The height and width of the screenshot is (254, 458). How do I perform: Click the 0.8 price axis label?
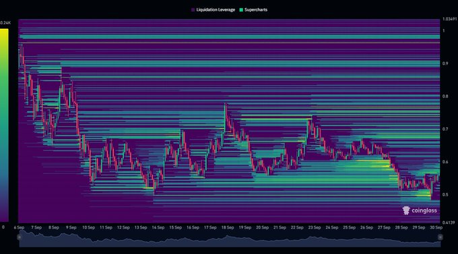pyautogui.click(x=445, y=96)
